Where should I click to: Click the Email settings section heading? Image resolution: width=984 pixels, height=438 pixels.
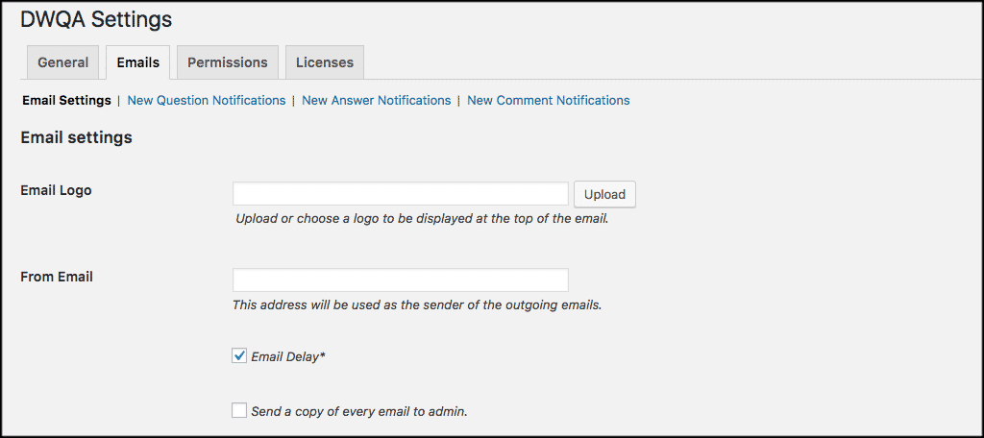point(77,137)
